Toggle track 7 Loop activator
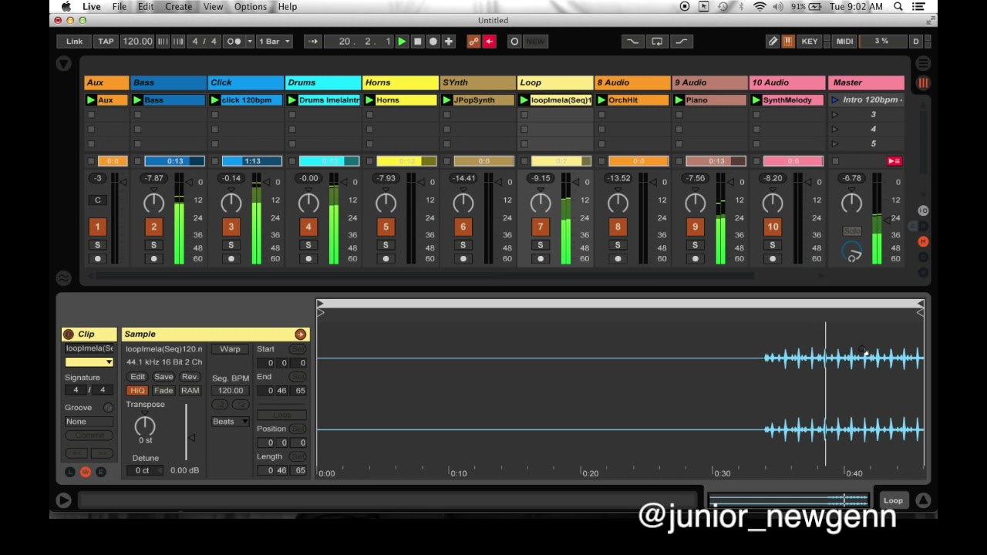The width and height of the screenshot is (987, 555). (x=541, y=227)
